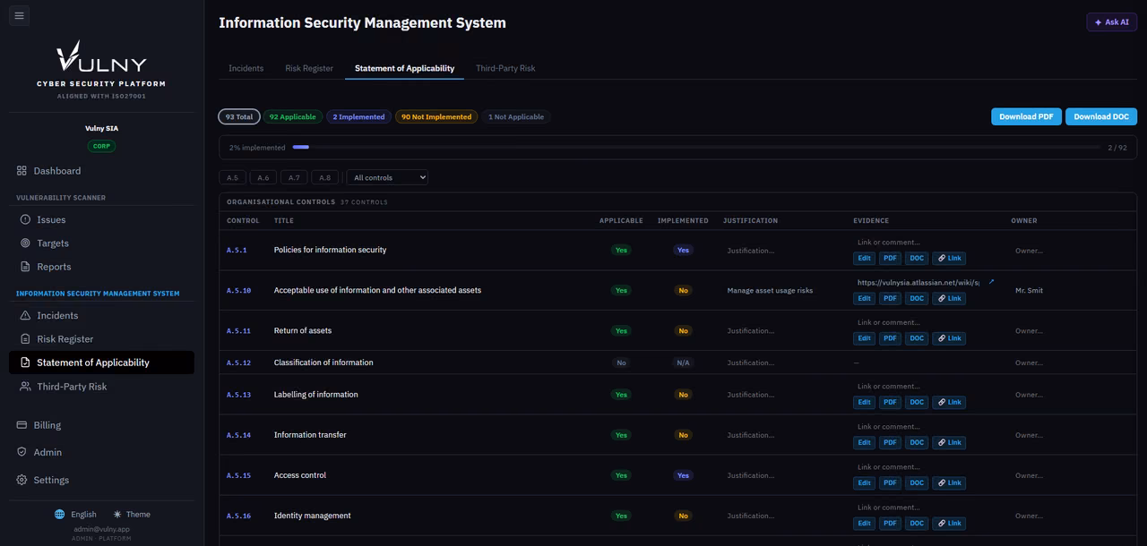Click the CORP badge under Vulny SIA
Screen dimensions: 1147x546
(101, 146)
